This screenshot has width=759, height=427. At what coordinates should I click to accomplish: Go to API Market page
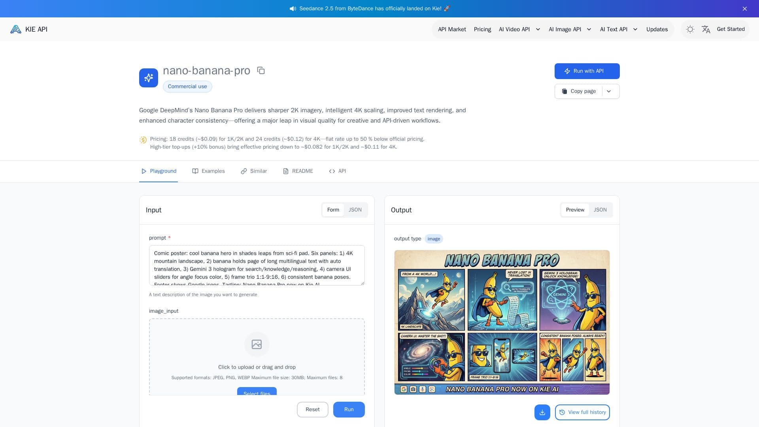pos(452,29)
